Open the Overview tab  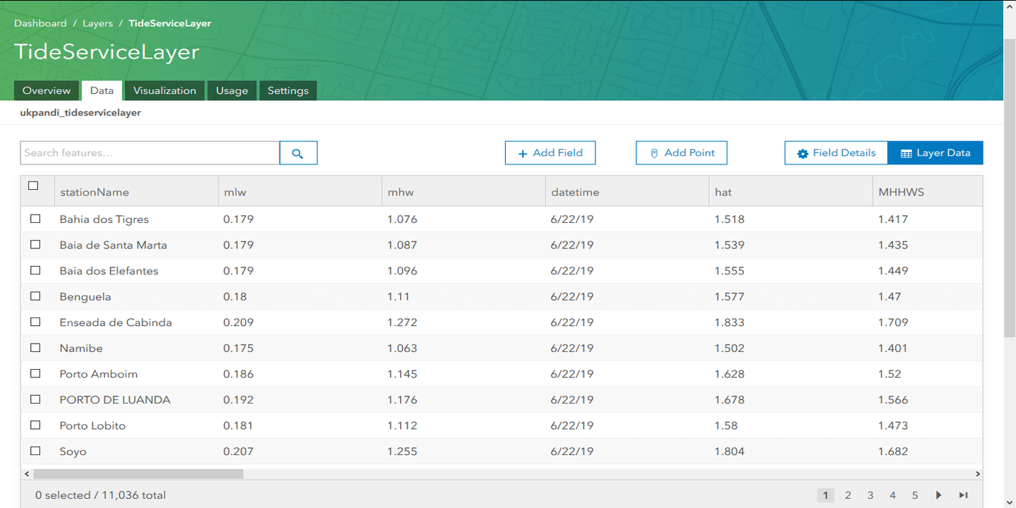point(47,90)
